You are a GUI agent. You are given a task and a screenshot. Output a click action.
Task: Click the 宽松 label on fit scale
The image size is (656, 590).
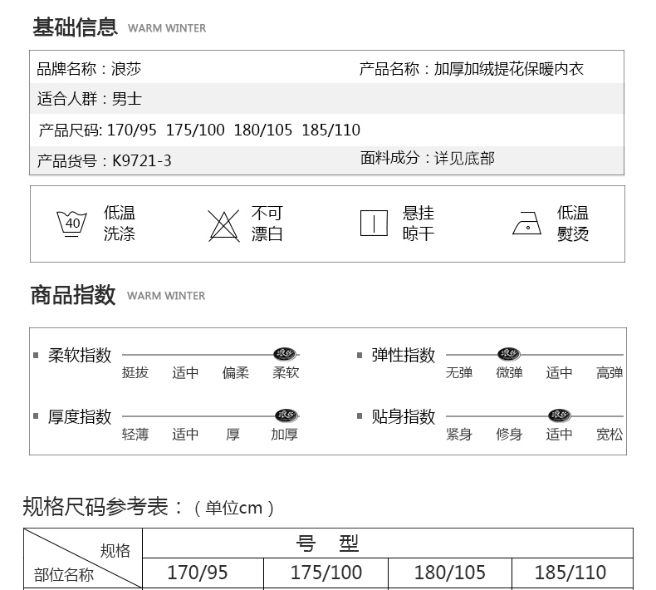click(609, 434)
